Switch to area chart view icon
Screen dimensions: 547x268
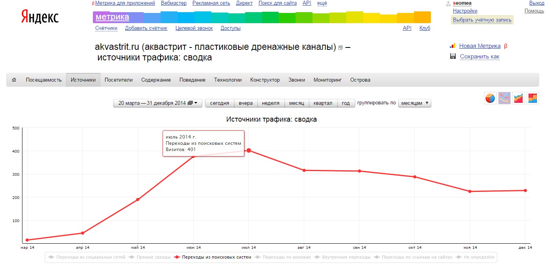pos(519,98)
